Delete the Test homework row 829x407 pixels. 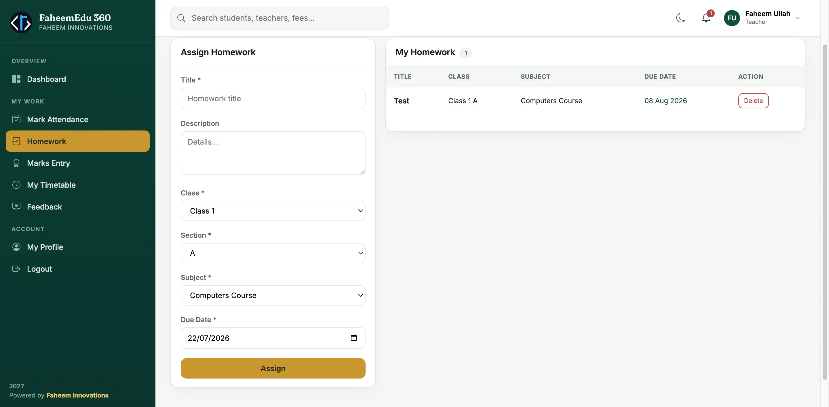coord(753,101)
